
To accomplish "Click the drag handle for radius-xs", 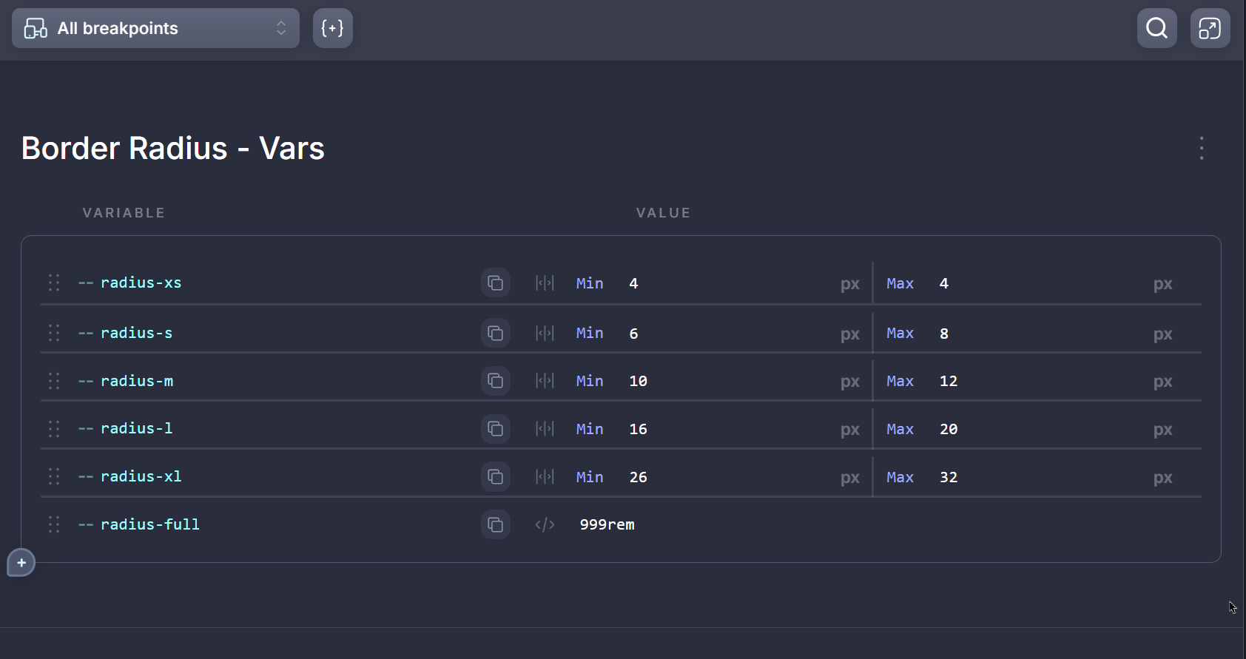I will click(54, 283).
